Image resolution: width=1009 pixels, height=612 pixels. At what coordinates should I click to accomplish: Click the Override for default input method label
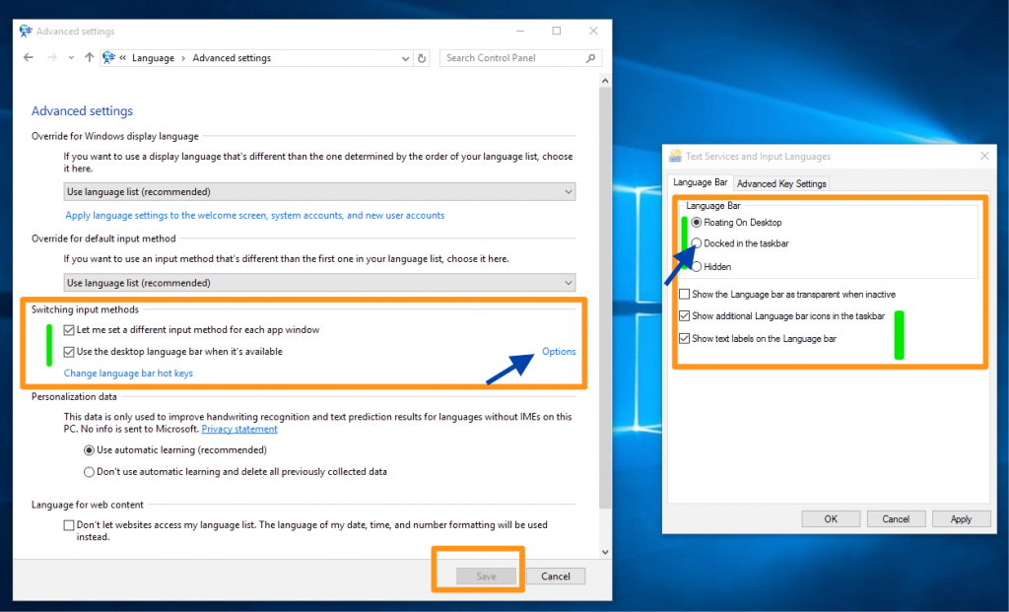pos(103,238)
